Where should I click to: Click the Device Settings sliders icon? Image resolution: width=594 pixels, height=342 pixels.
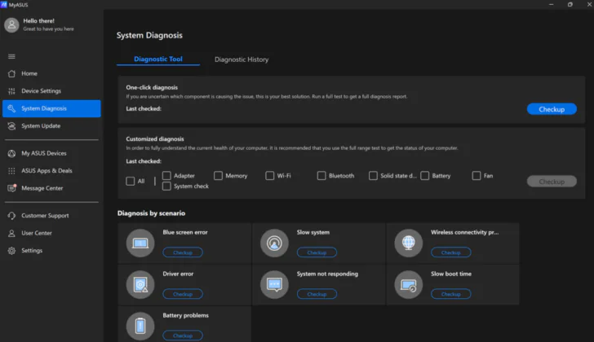(11, 91)
